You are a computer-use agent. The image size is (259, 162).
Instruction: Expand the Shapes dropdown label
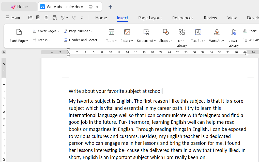[x=166, y=41]
